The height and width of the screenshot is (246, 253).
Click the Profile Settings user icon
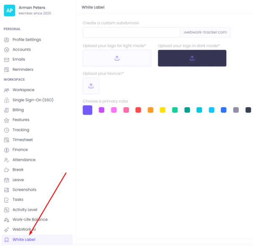click(6, 40)
